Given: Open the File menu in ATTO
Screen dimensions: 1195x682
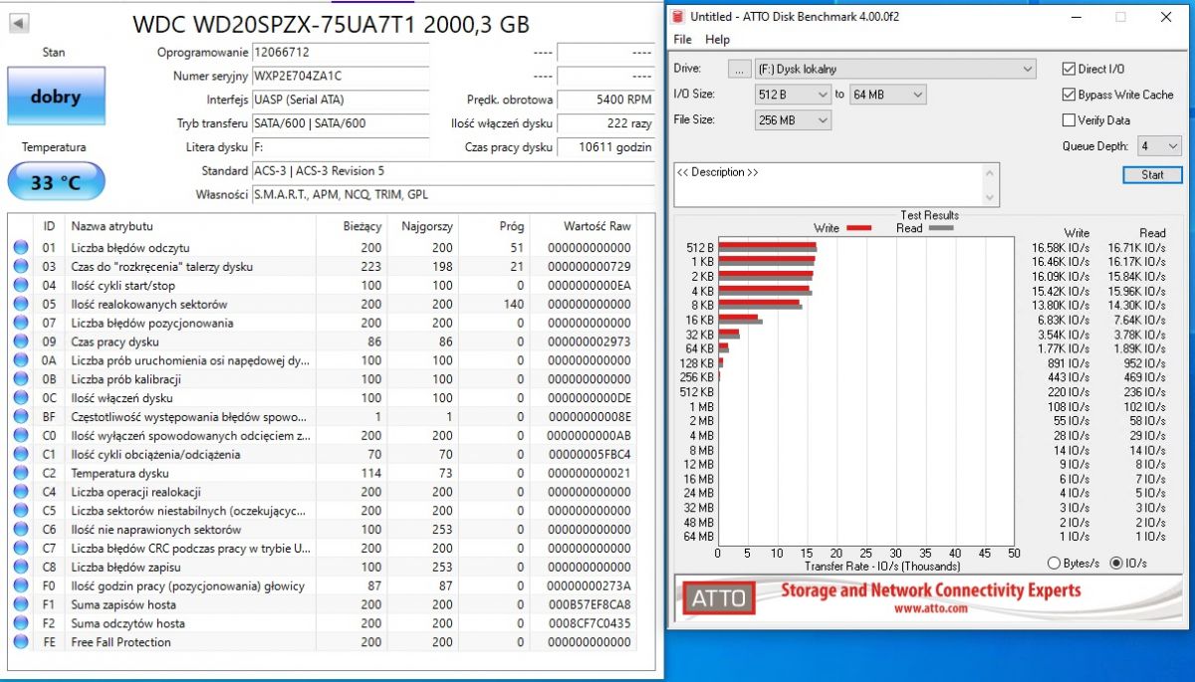Looking at the screenshot, I should coord(682,40).
